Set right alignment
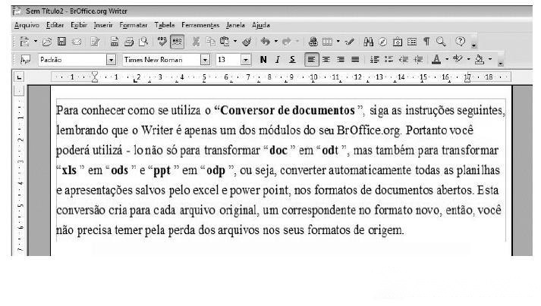Viewport: 541px width, 306px height. point(341,60)
